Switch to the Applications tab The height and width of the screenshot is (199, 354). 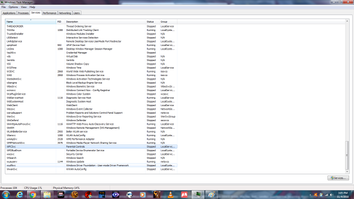9,13
